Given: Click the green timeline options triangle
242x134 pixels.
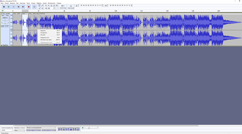Looking at the screenshot, I should click(2, 11).
